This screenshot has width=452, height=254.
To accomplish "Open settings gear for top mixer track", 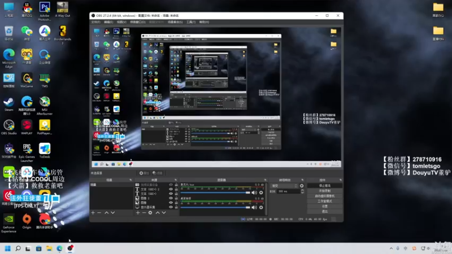I will pyautogui.click(x=261, y=192).
